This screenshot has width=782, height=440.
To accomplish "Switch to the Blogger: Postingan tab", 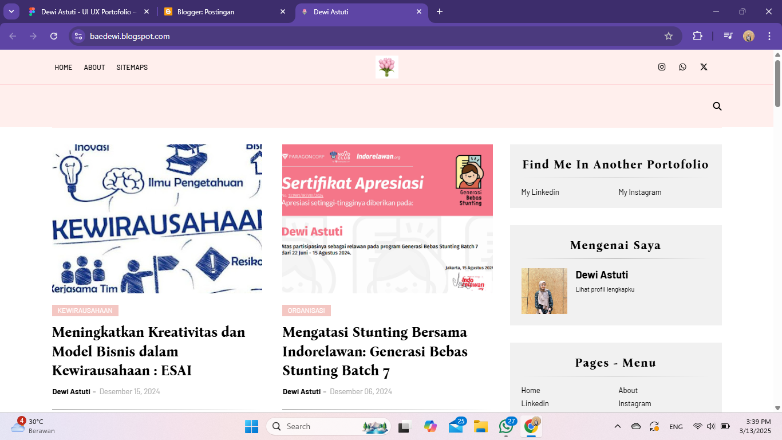I will [x=226, y=11].
